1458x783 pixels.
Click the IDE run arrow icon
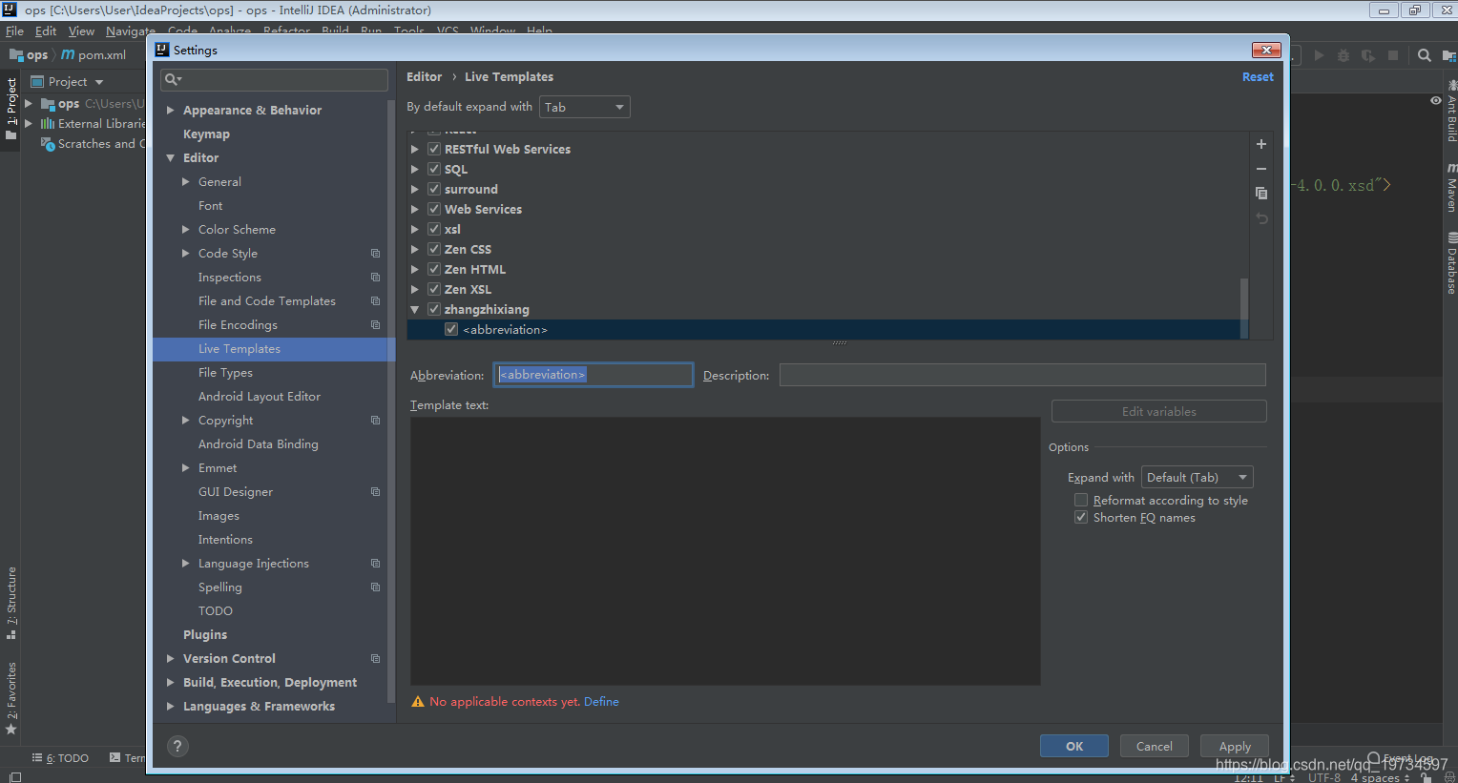pyautogui.click(x=1319, y=55)
